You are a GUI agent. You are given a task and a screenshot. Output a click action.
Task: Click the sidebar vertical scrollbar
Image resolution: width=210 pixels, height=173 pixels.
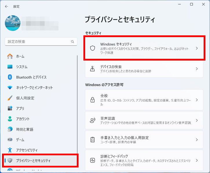77,105
